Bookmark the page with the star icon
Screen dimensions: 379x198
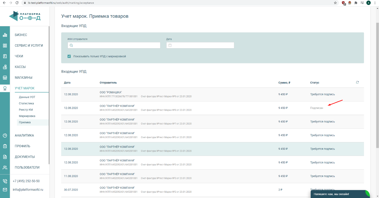click(335, 3)
